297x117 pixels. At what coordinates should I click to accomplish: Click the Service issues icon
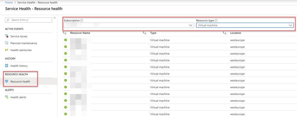(x=7, y=36)
